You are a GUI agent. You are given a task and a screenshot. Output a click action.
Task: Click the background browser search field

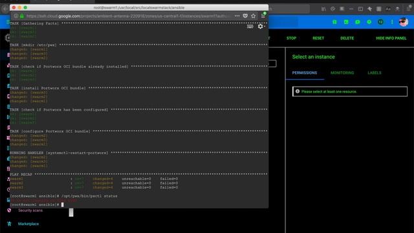coord(289,9)
